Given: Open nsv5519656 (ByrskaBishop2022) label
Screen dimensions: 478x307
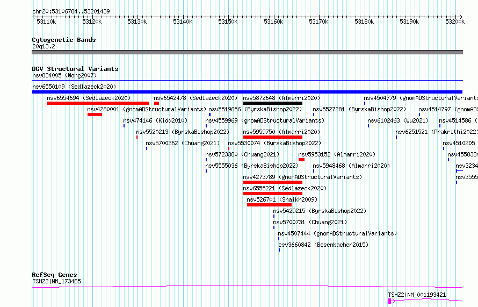Looking at the screenshot, I should click(255, 109).
